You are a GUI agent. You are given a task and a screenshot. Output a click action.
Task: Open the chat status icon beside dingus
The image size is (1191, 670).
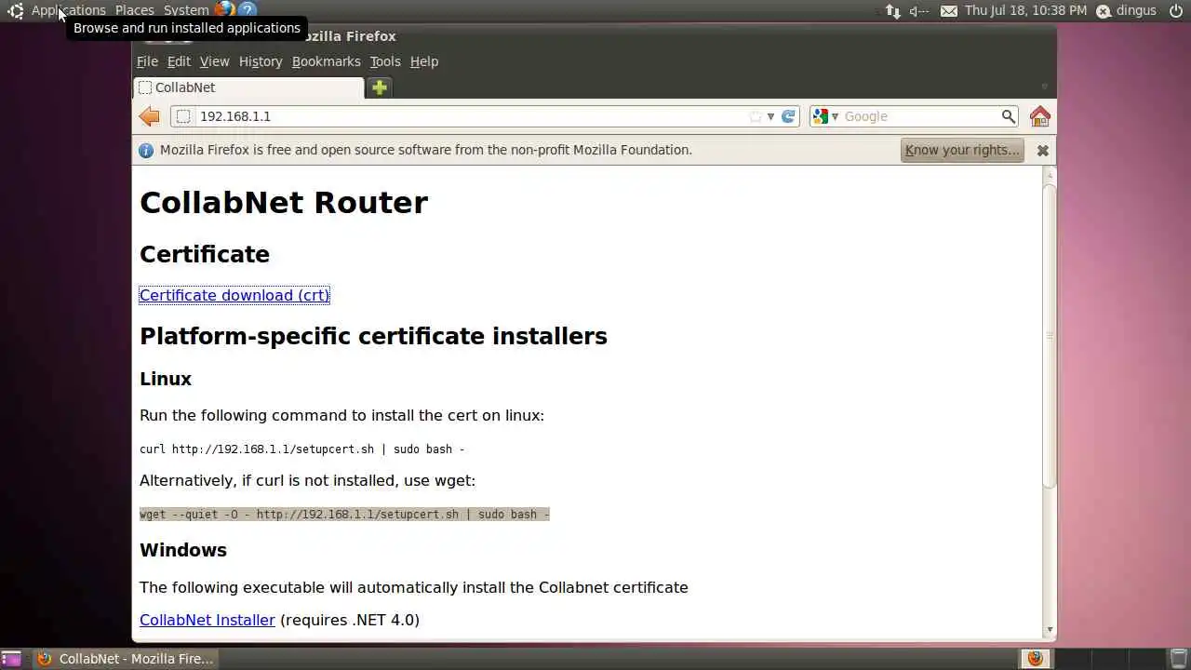tap(1104, 11)
